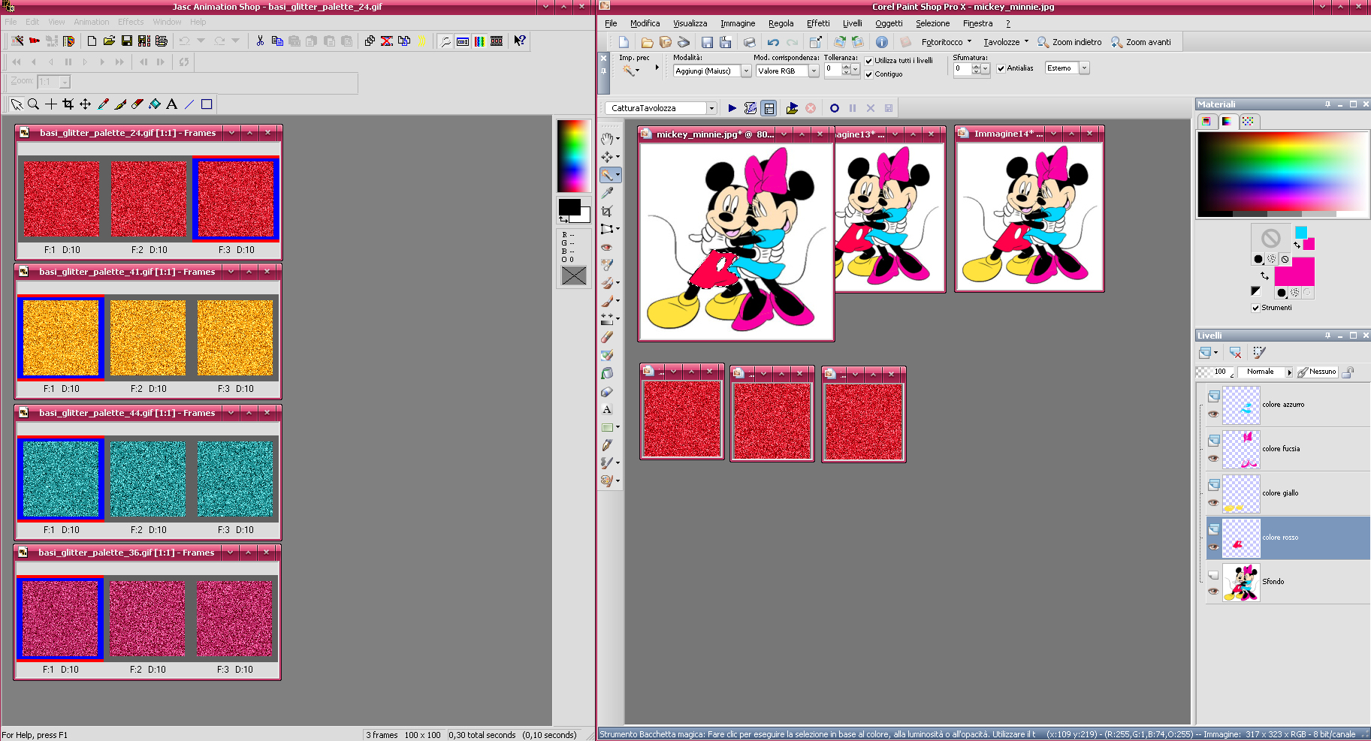Open the Immagine menu

point(738,23)
